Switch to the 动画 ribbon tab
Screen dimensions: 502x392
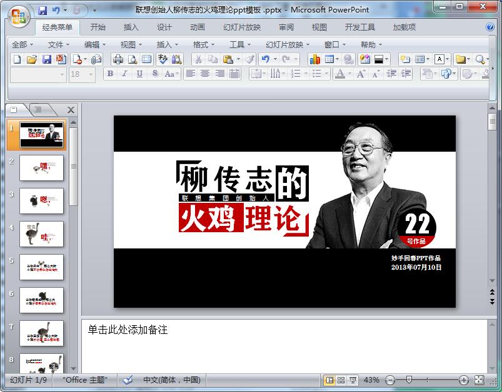197,27
